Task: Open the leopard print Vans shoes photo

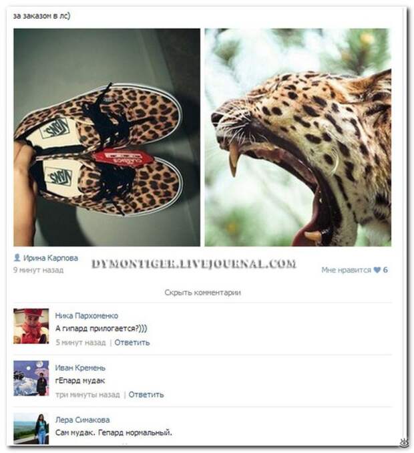Action: [107, 137]
